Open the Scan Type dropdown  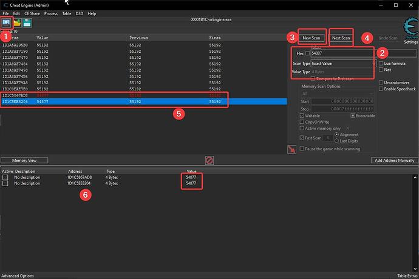click(x=343, y=64)
